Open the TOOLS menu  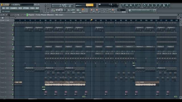pos(32,8)
